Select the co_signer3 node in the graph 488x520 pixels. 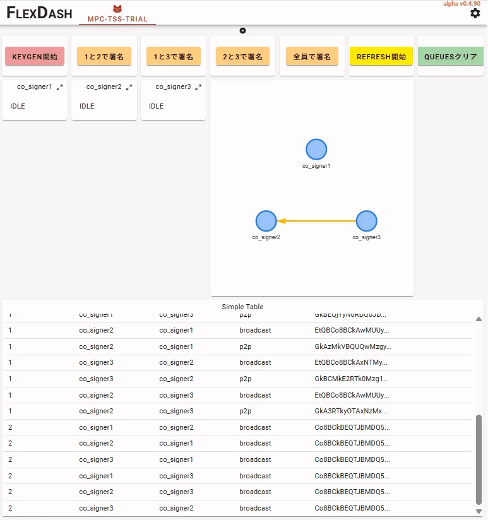[x=367, y=221]
